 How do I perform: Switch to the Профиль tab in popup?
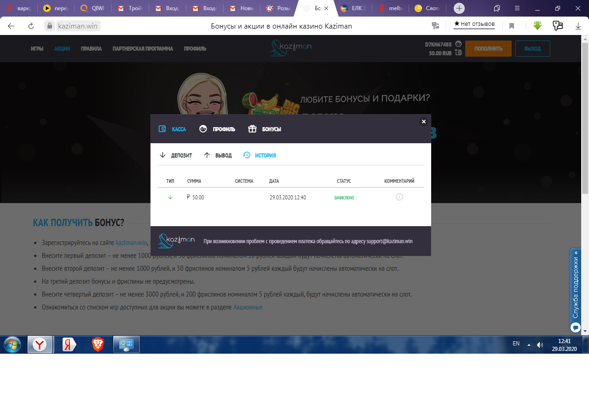[x=217, y=129]
